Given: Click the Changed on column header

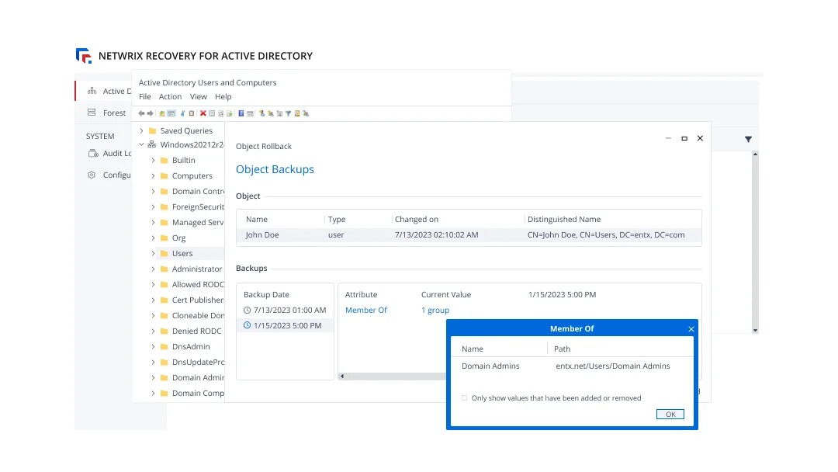Looking at the screenshot, I should point(417,219).
